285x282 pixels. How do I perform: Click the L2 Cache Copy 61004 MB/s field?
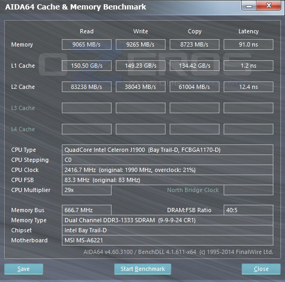point(195,87)
